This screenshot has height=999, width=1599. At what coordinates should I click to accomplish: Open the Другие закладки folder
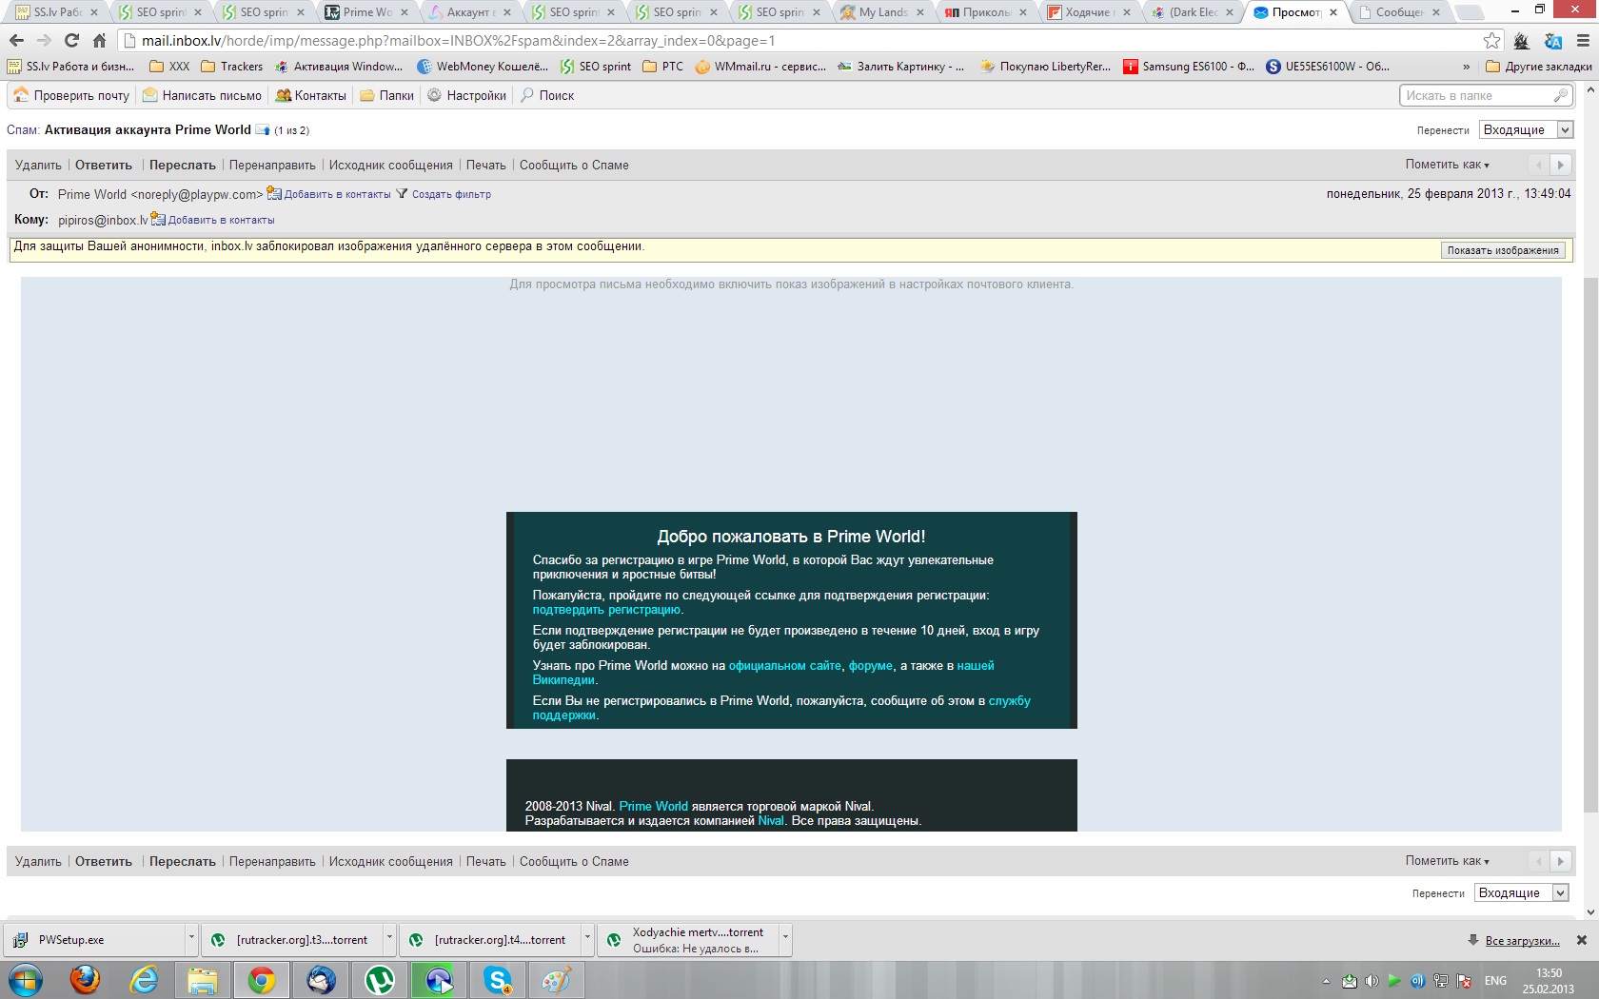(x=1539, y=67)
